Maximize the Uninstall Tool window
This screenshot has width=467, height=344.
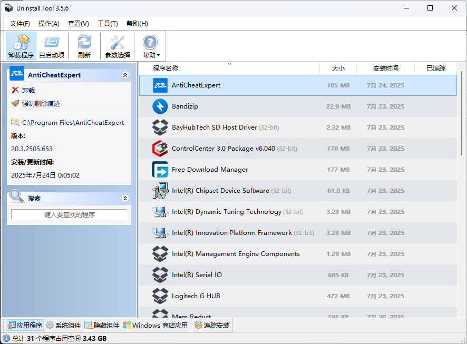coord(430,8)
